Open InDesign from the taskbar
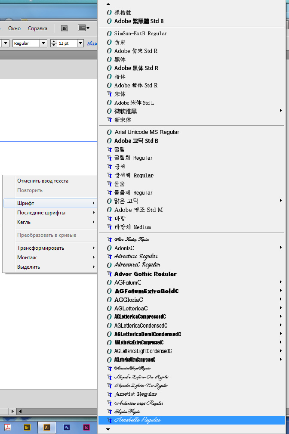 pyautogui.click(x=86, y=428)
